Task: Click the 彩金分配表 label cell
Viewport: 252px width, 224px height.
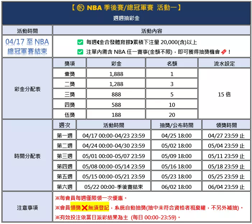Action: pos(27,89)
